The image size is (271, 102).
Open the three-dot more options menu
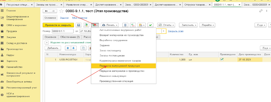267,11
